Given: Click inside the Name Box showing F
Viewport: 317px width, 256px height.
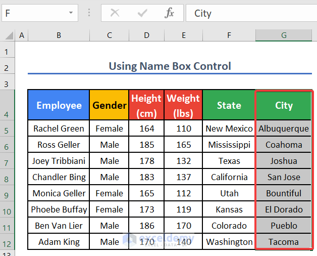Looking at the screenshot, I should click(x=40, y=13).
